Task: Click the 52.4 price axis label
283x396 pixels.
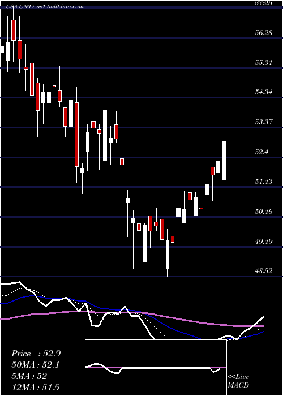Action: pos(261,152)
